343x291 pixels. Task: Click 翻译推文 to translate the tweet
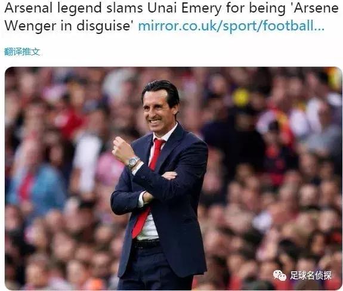[22, 52]
